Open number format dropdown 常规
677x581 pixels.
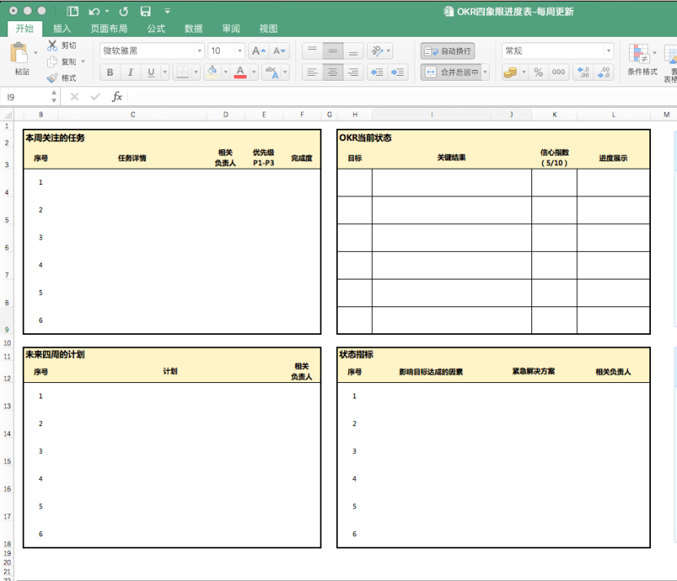point(609,51)
